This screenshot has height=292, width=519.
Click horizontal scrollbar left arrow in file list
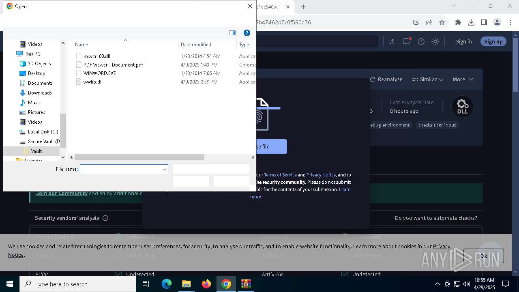click(71, 157)
